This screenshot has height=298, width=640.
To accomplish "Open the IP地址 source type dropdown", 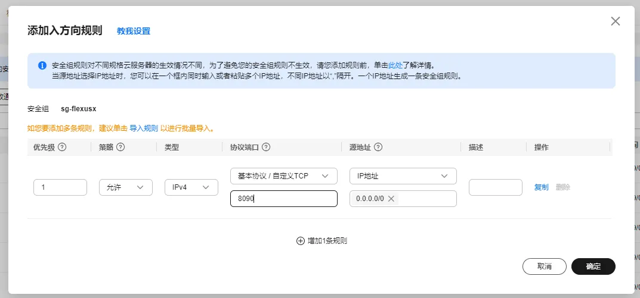I will tap(403, 176).
